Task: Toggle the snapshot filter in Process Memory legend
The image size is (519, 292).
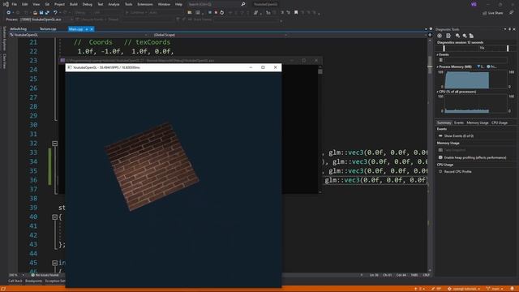Action: [480, 67]
